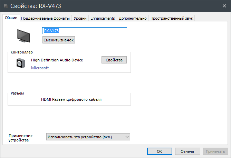Viewport: 231px width, 158px height.
Task: Click the speaker controller icon
Action: coord(21,63)
